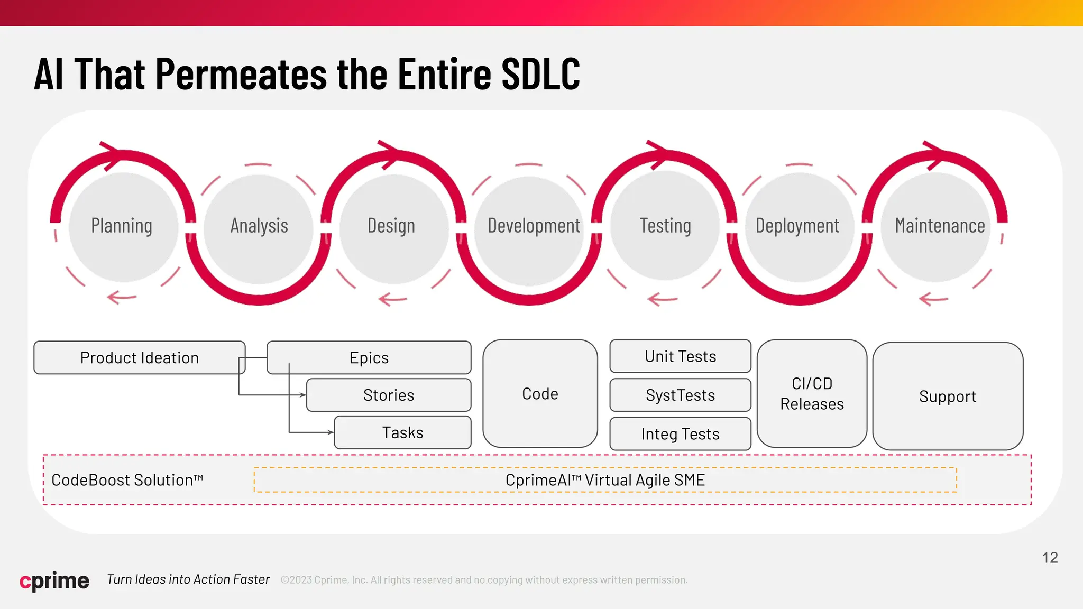Image resolution: width=1083 pixels, height=609 pixels.
Task: Click the SystTests box
Action: [680, 395]
